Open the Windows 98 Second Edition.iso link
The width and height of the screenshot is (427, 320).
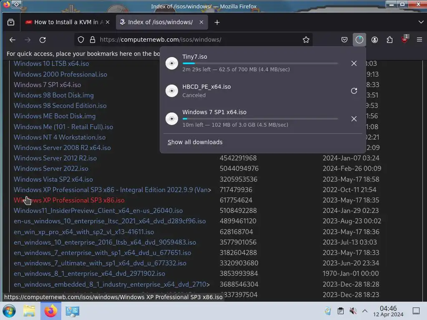pyautogui.click(x=60, y=105)
